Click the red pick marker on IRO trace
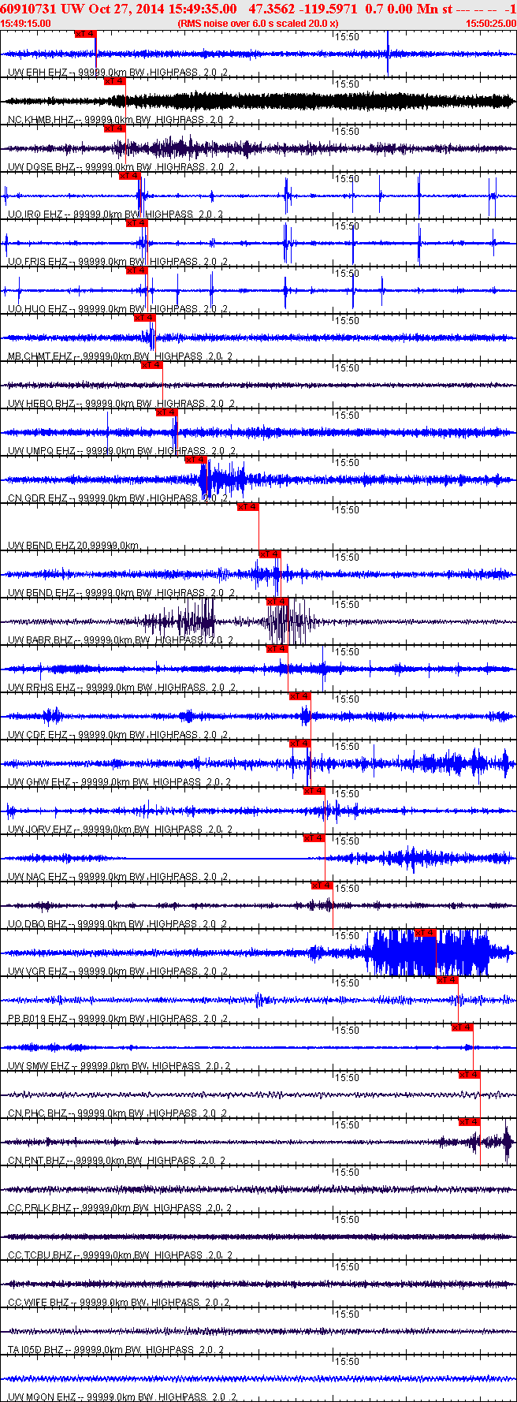Image resolution: width=517 pixels, height=1402 pixels. pyautogui.click(x=129, y=176)
